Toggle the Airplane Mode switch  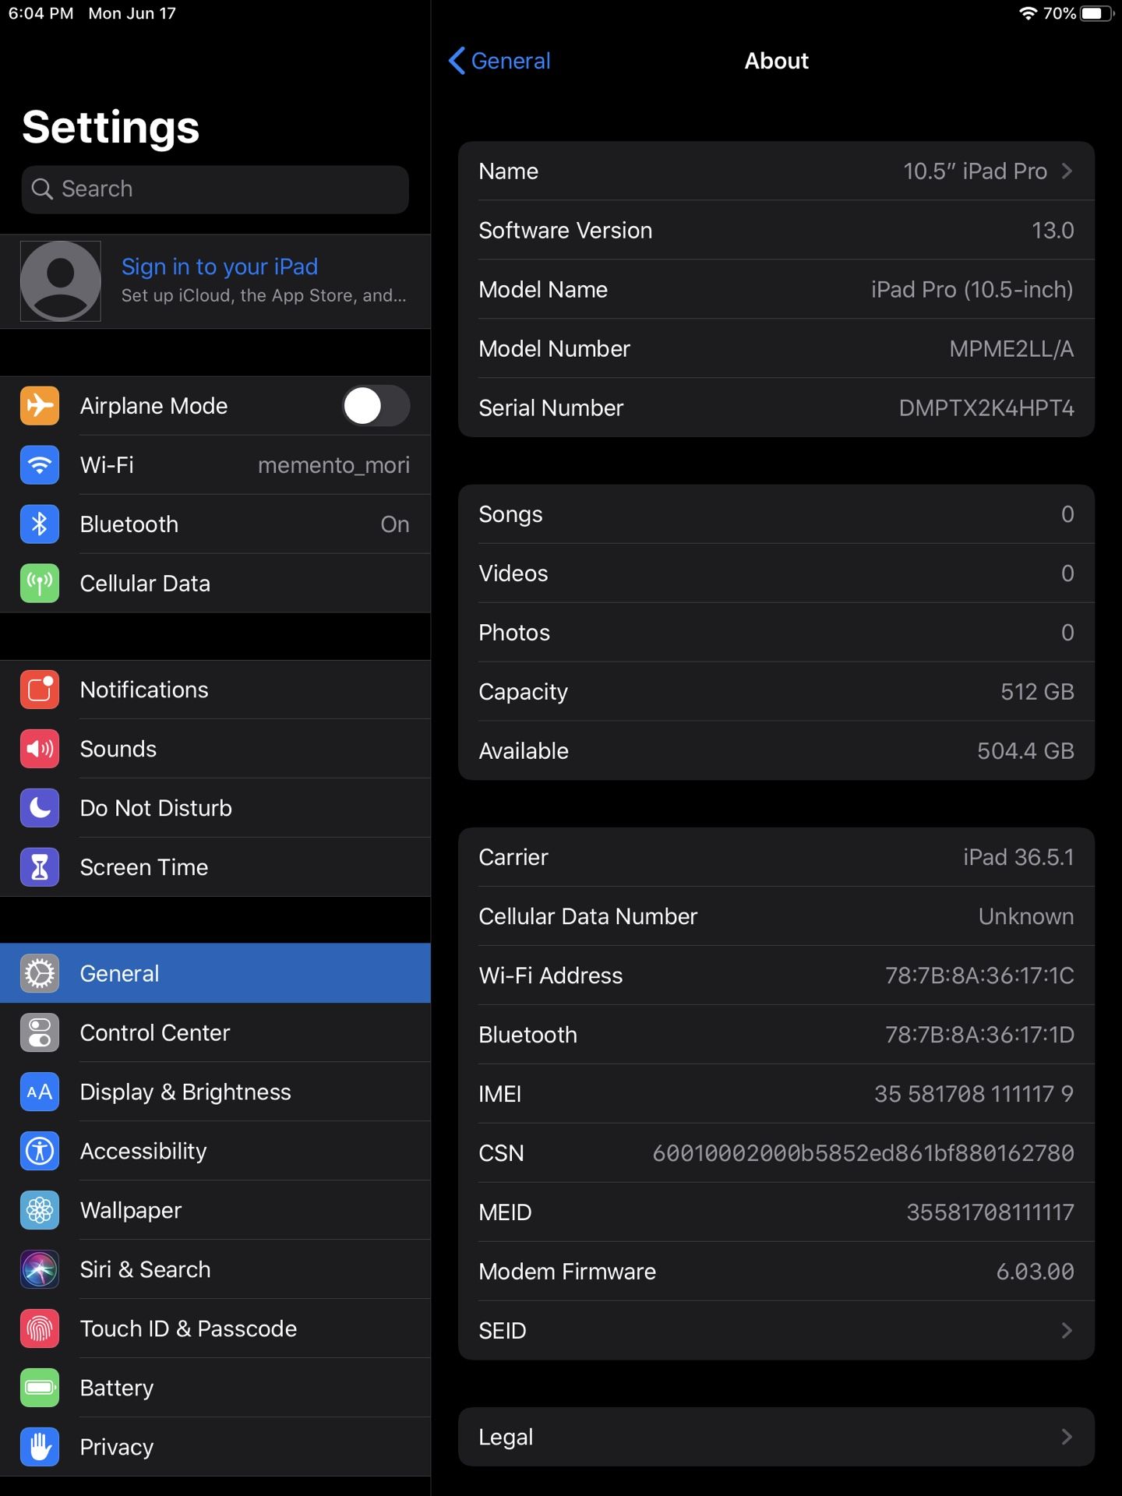tap(376, 406)
